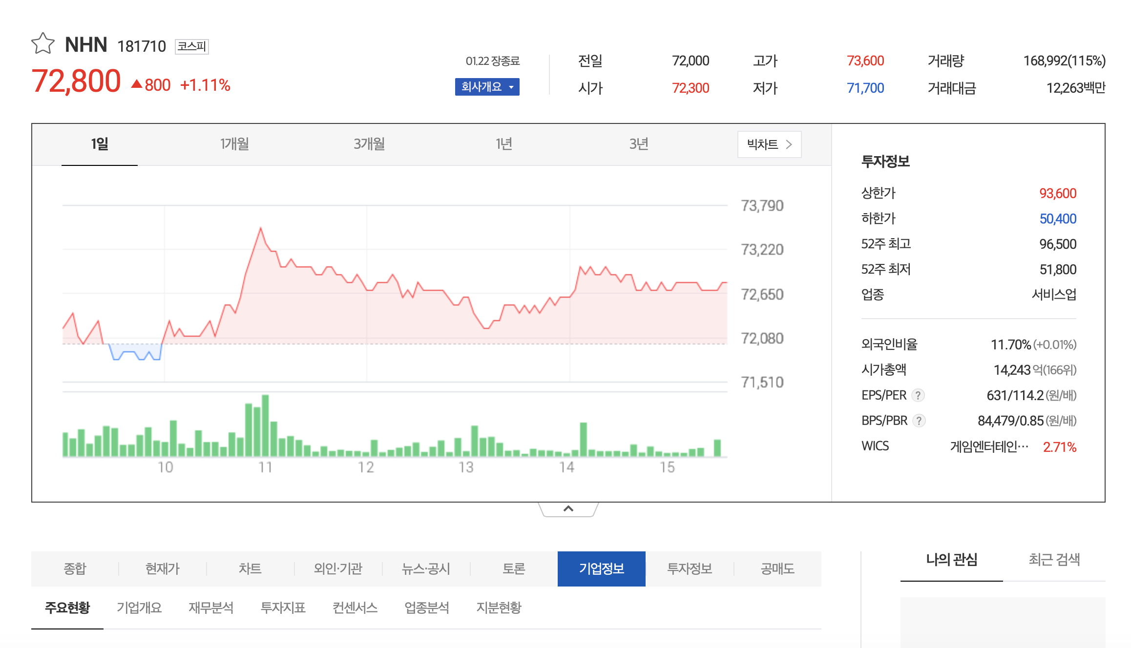Click the 시가 value 72,300

[691, 88]
